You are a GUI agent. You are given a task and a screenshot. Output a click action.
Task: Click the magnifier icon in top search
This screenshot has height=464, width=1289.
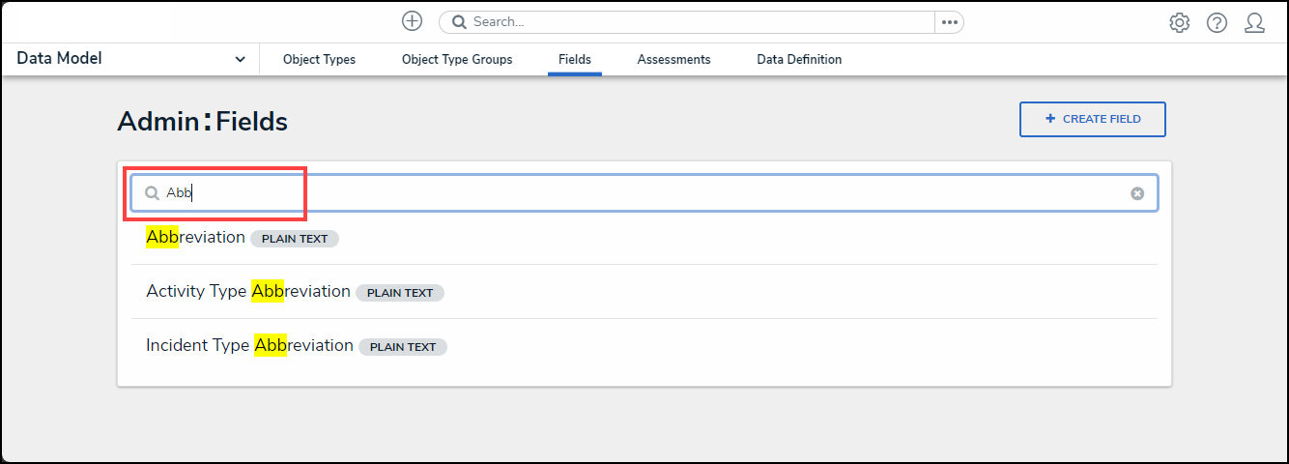pos(459,22)
